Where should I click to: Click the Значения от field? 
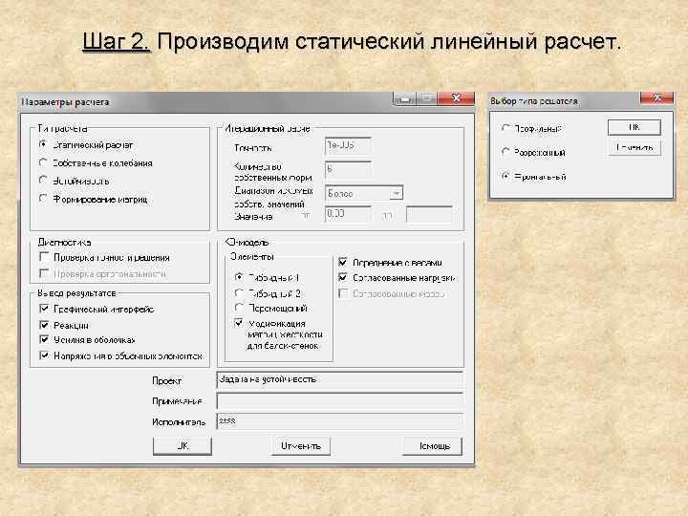[348, 214]
